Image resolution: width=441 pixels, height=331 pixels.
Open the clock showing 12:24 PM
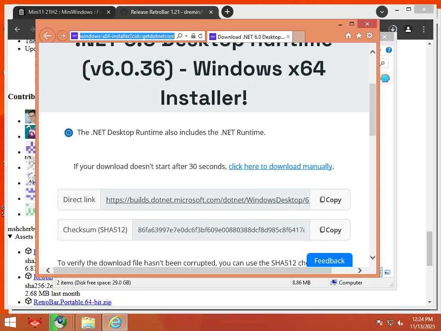(x=422, y=322)
